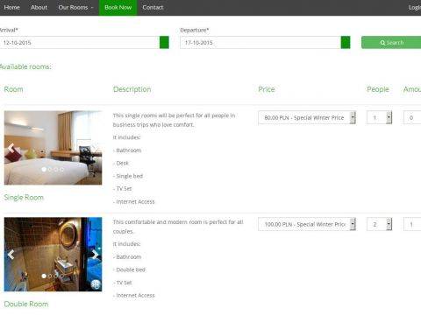Show previous Single Room photo
Image resolution: width=421 pixels, height=315 pixels.
click(11, 148)
